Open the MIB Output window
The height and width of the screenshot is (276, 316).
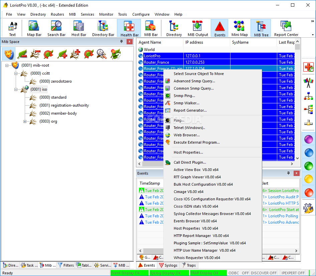[197, 28]
